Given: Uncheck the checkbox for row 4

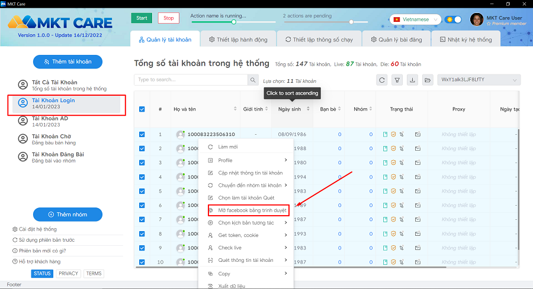Looking at the screenshot, I should [x=142, y=177].
